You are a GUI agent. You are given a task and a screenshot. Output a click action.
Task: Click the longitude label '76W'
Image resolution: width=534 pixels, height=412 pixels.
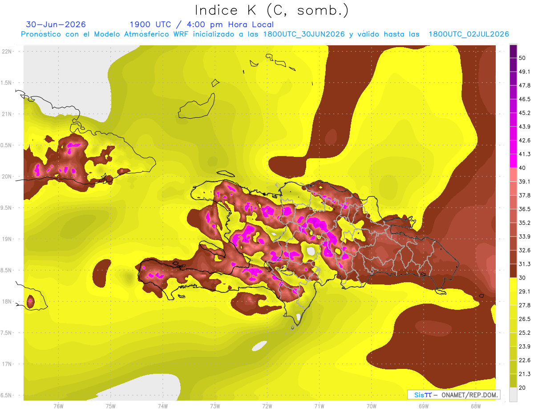click(58, 406)
